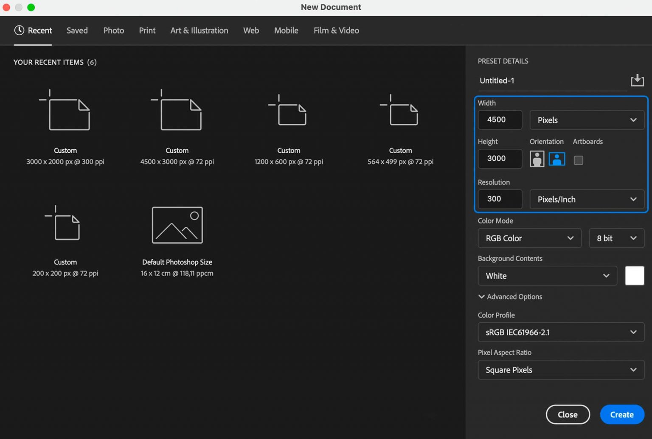
Task: Collapse the Advanced Options section
Action: pyautogui.click(x=510, y=296)
